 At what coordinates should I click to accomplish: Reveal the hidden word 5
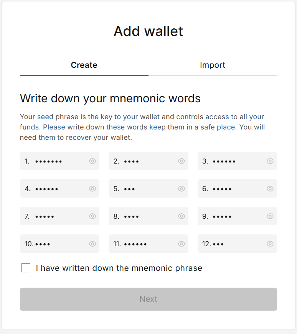(181, 188)
